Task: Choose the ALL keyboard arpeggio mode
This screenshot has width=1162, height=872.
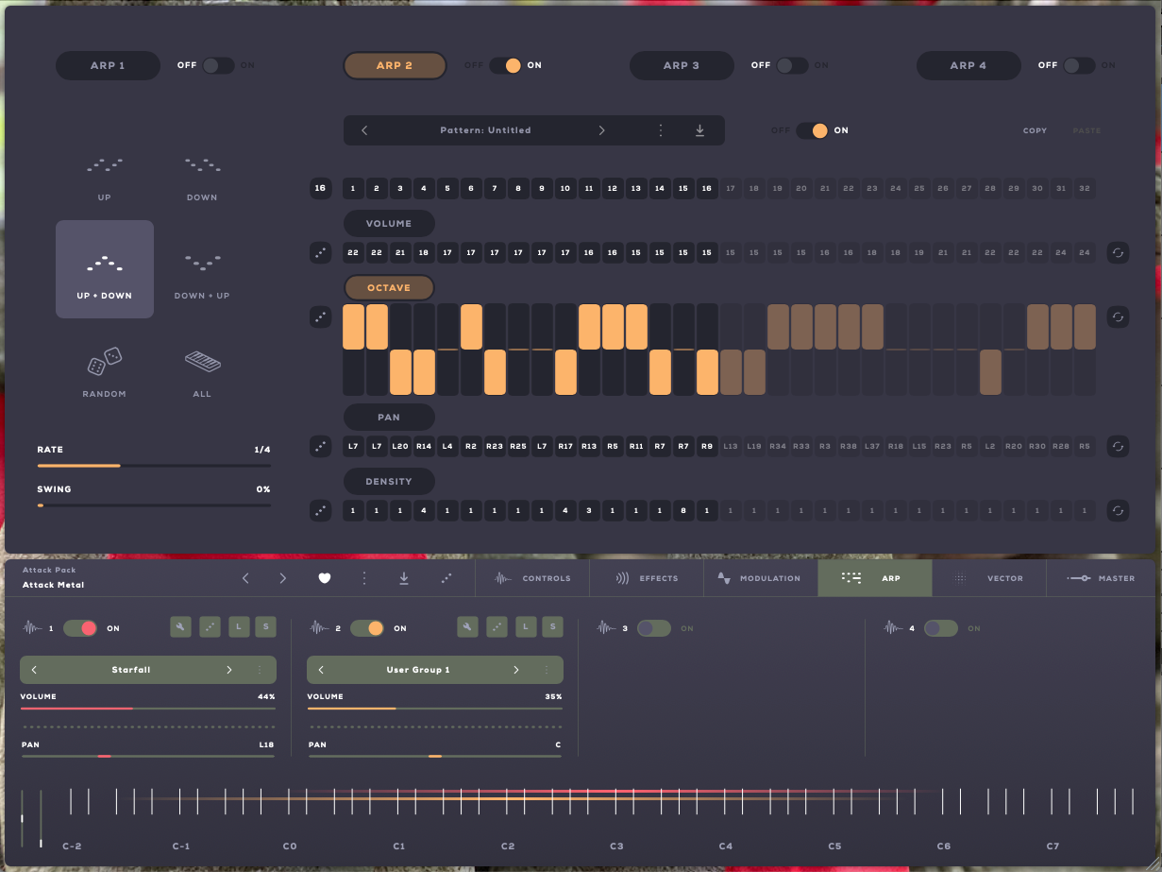Action: coord(202,361)
